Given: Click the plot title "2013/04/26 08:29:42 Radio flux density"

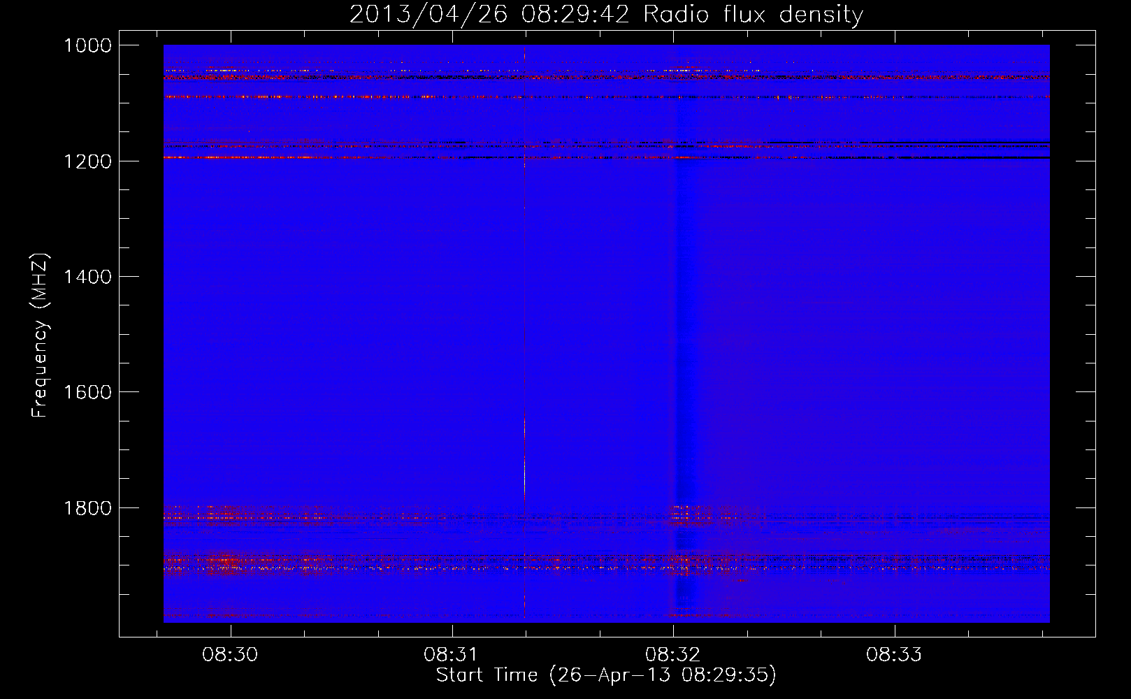Looking at the screenshot, I should 606,15.
